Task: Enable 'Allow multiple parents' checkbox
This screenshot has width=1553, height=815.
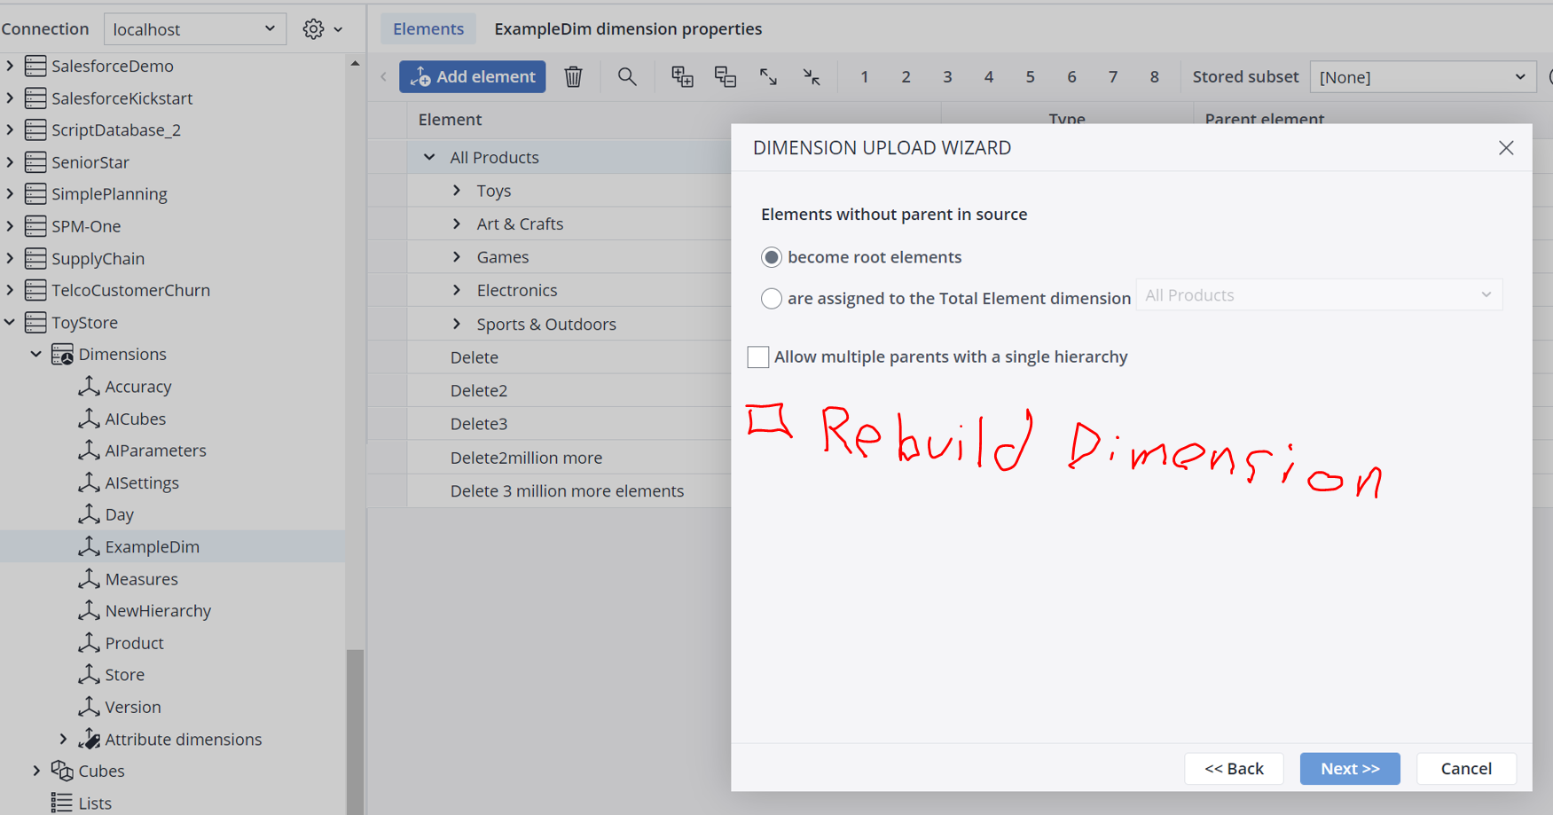Action: 758,357
